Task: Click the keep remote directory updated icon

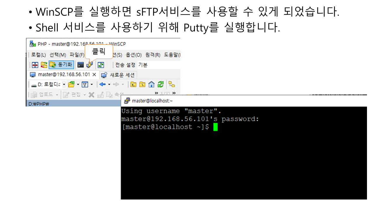Action: (x=101, y=65)
